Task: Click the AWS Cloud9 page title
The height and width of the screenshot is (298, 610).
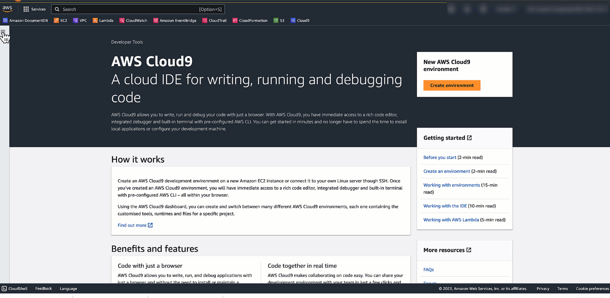Action: pos(152,61)
